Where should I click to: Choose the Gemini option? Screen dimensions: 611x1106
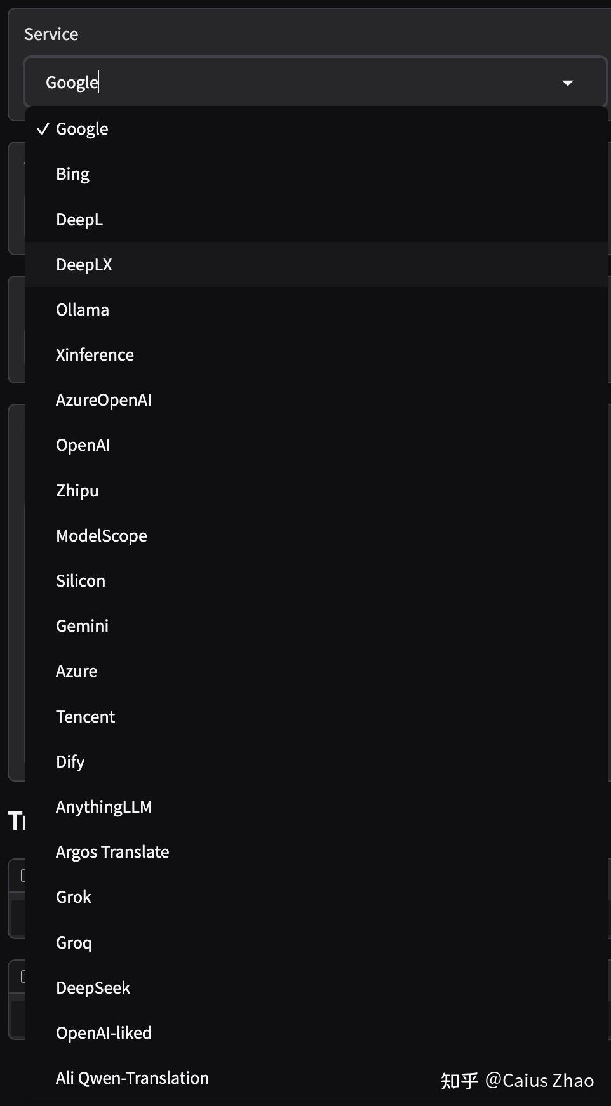[x=83, y=626]
